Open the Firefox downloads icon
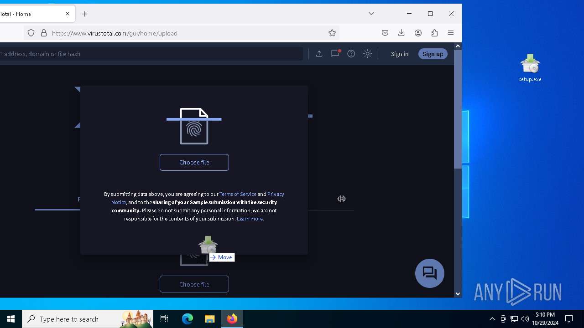 (x=401, y=33)
